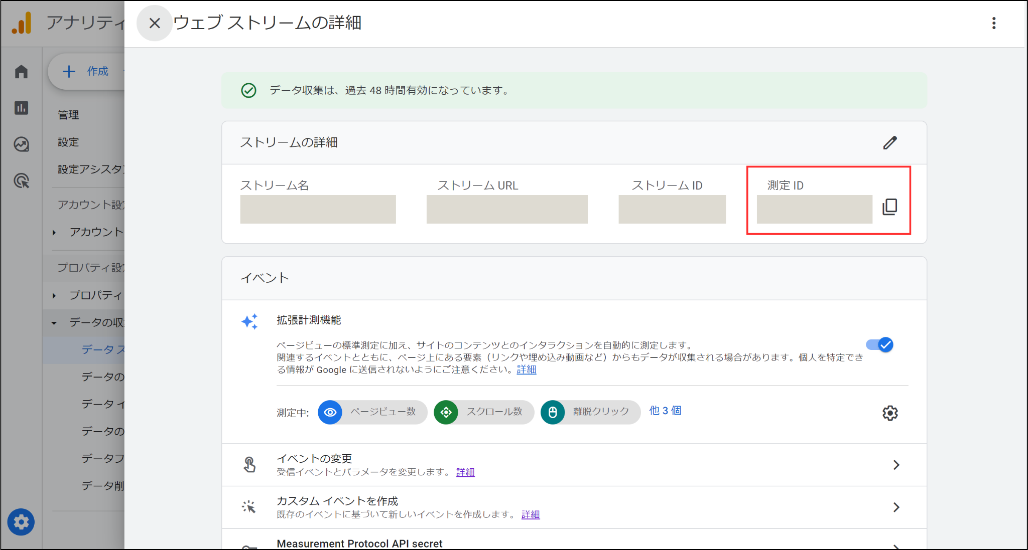Click the sparkle-cursor icon beside カスタム イベントを作成
The image size is (1028, 550).
[x=249, y=507]
